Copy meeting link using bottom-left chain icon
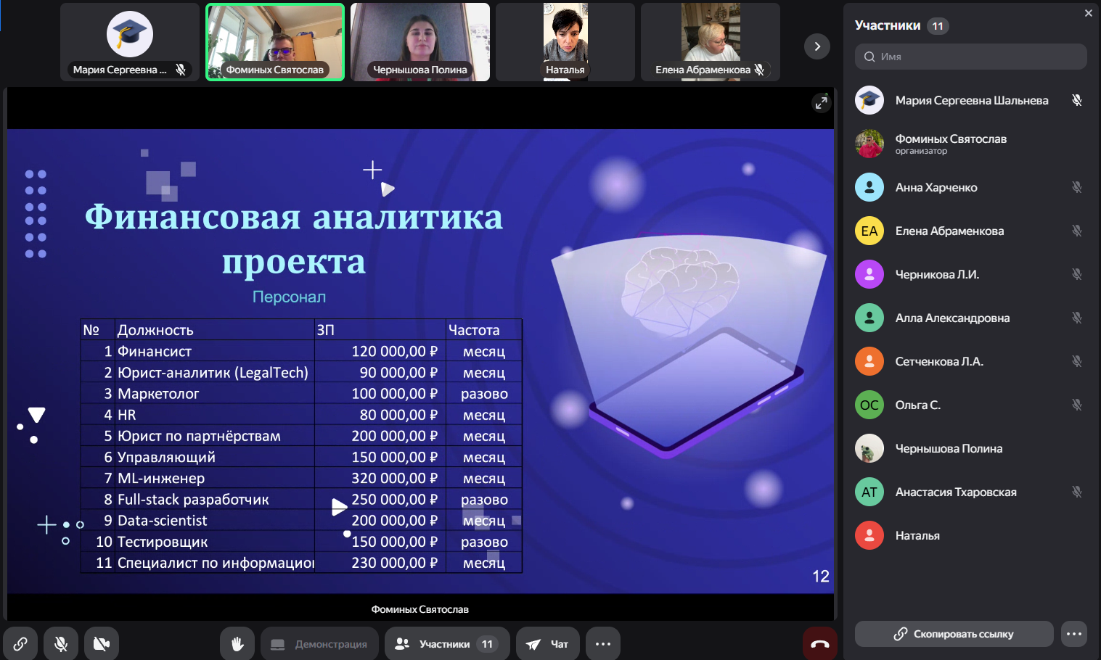 (x=20, y=644)
